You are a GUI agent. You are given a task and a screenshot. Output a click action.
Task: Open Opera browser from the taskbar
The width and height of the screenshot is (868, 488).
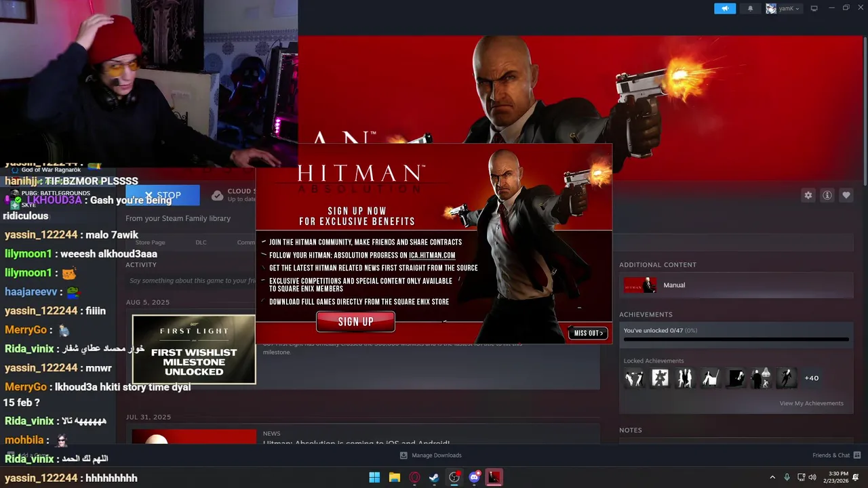pos(414,477)
